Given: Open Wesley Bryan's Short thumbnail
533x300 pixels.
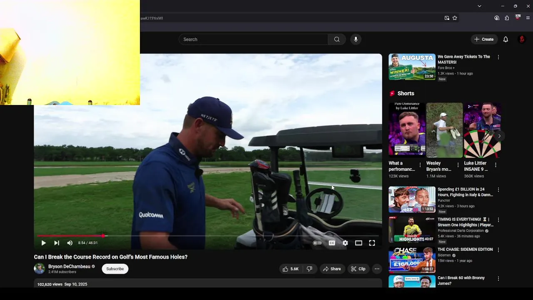Looking at the screenshot, I should click(x=444, y=130).
